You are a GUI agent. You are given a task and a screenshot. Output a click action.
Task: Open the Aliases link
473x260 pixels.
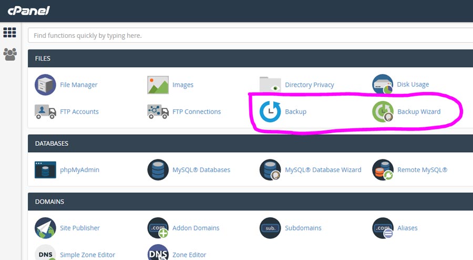[x=407, y=228]
